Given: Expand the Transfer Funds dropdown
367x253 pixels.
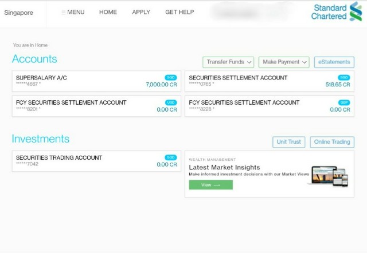Looking at the screenshot, I should pyautogui.click(x=228, y=62).
